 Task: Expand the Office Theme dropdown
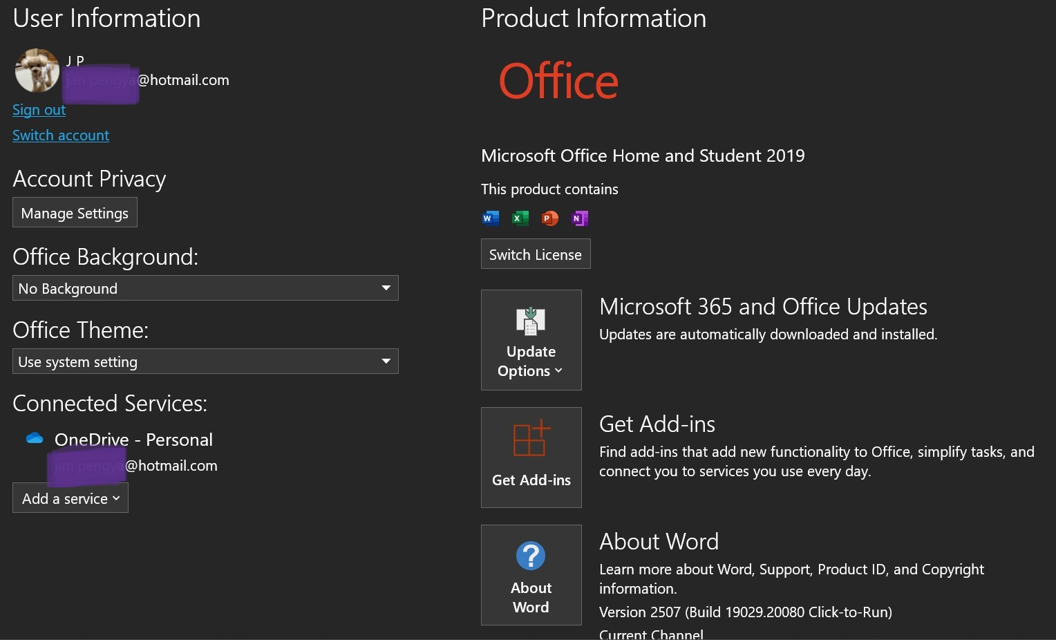pos(205,361)
